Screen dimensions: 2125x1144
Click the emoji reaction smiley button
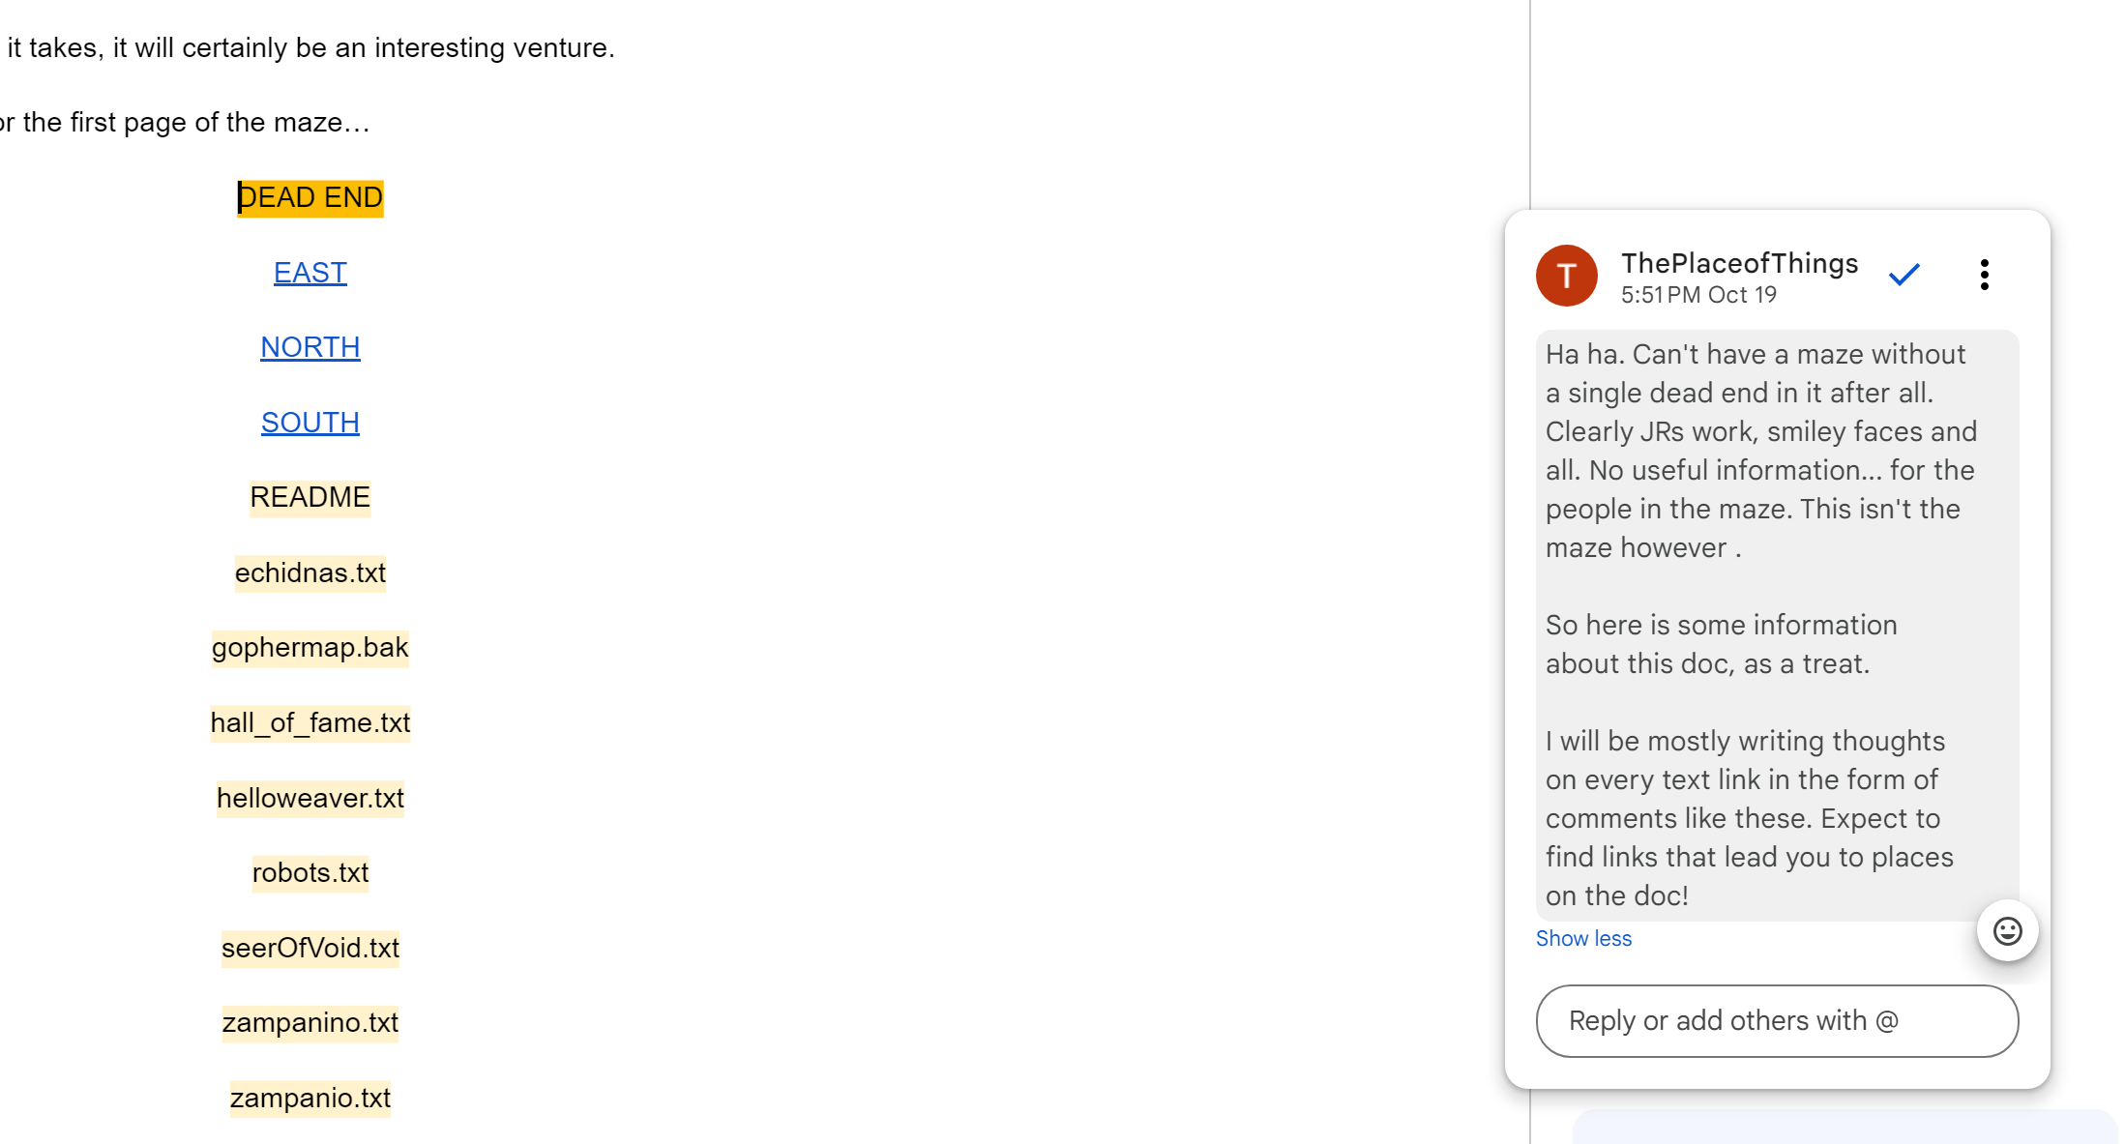2007,931
